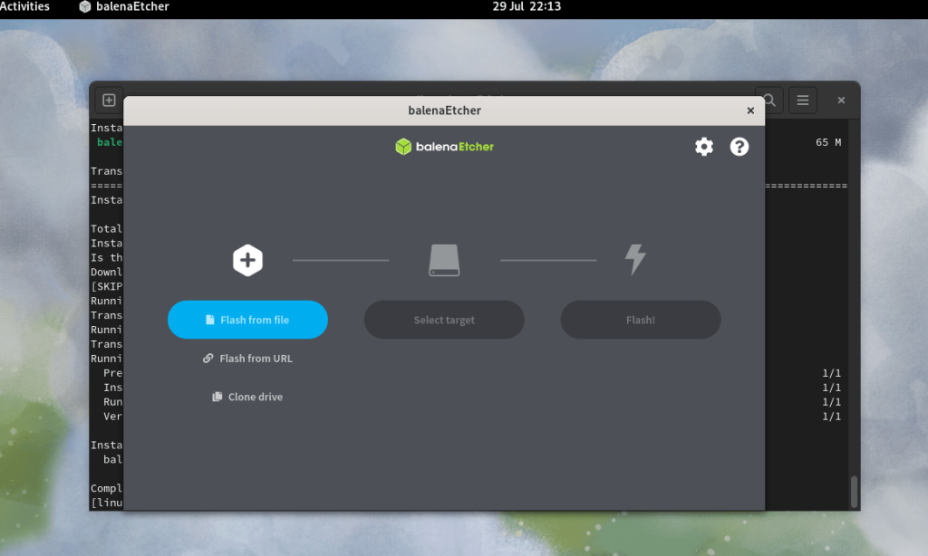Open the balenaEtcher settings gear
This screenshot has height=556, width=928.
coord(704,146)
